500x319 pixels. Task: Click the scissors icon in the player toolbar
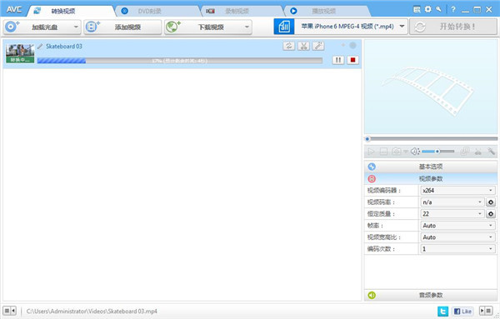click(478, 152)
